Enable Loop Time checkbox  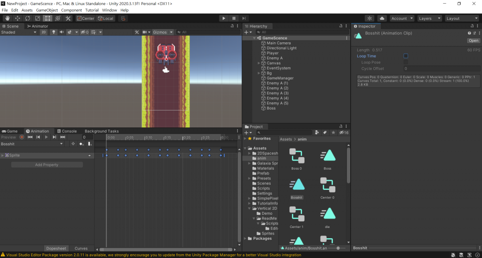(x=406, y=56)
